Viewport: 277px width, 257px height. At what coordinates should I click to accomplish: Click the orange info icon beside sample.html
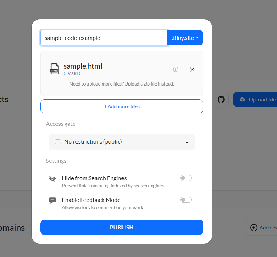[175, 69]
